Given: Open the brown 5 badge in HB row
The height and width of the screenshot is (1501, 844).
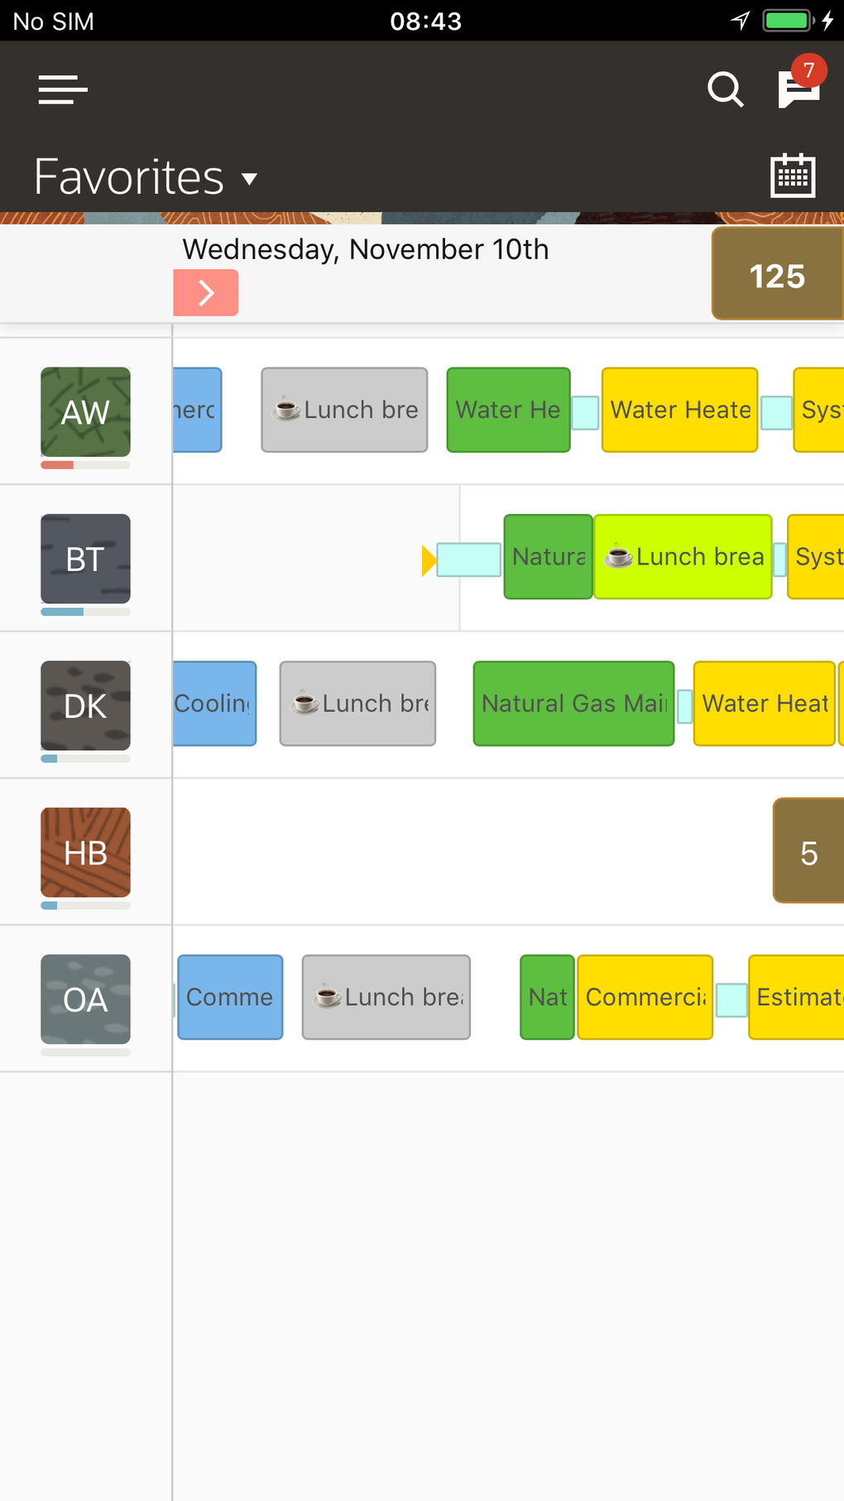Looking at the screenshot, I should pos(808,852).
